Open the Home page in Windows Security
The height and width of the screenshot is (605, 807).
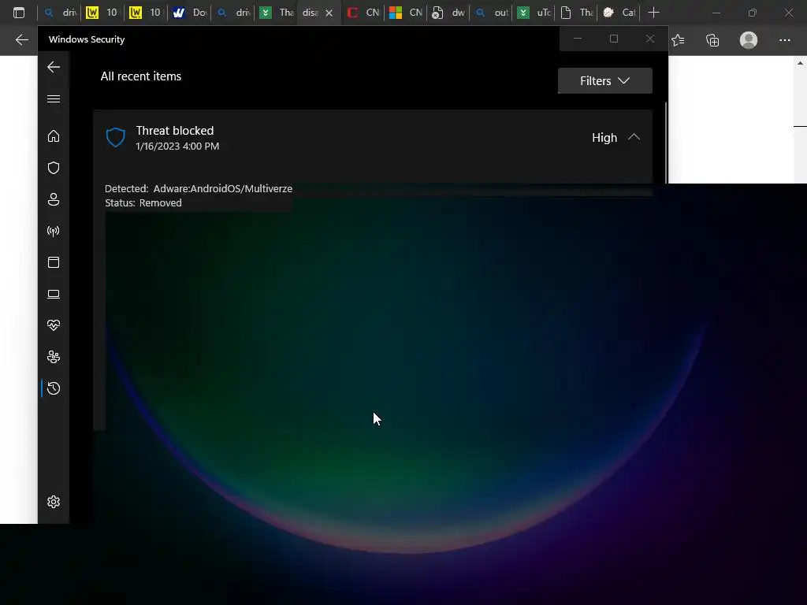[54, 136]
